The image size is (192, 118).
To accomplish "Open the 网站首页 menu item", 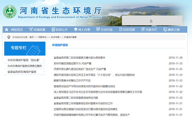I will click(x=17, y=30).
